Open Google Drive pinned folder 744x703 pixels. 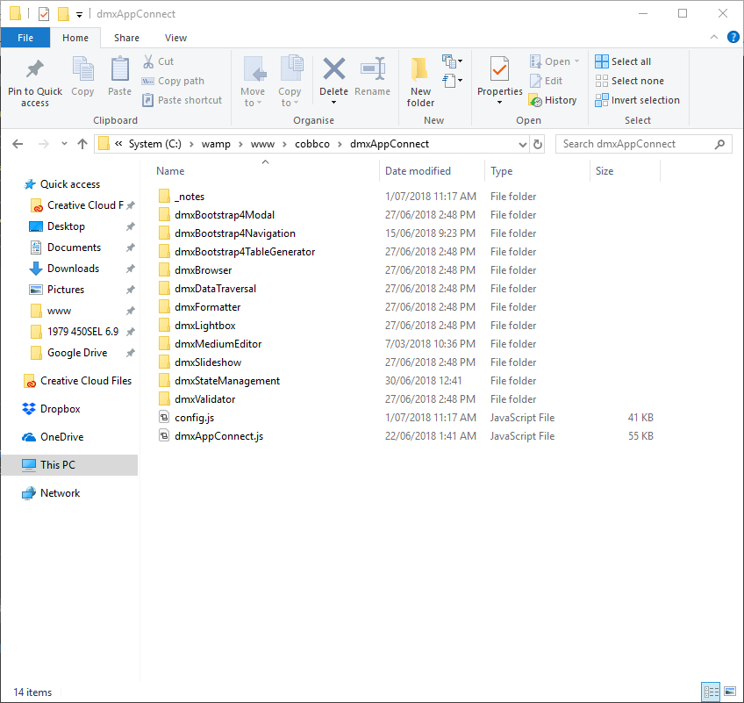[77, 353]
